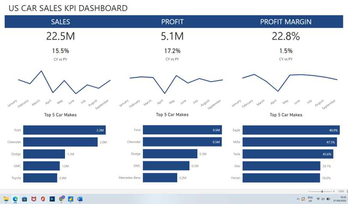348x204 pixels.
Task: Click the SALES header label
Action: 60,22
